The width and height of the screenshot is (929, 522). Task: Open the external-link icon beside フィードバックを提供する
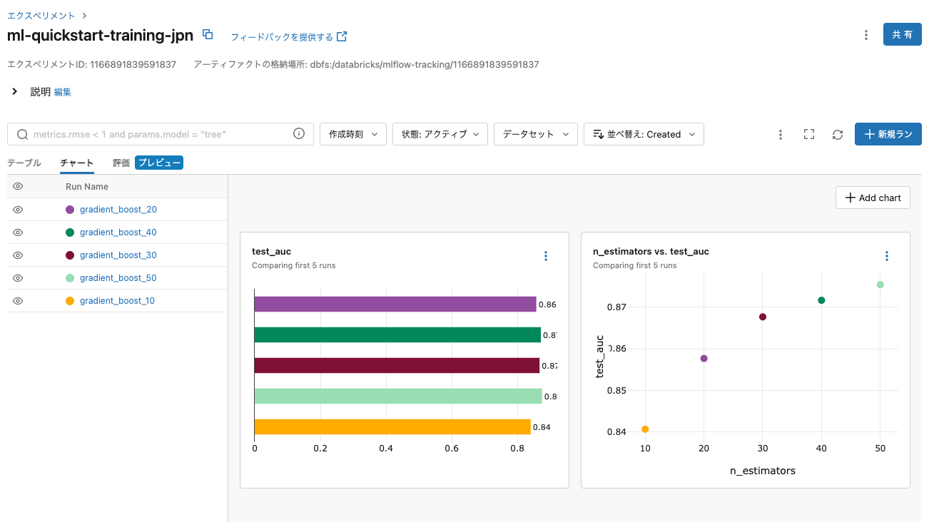(x=342, y=36)
